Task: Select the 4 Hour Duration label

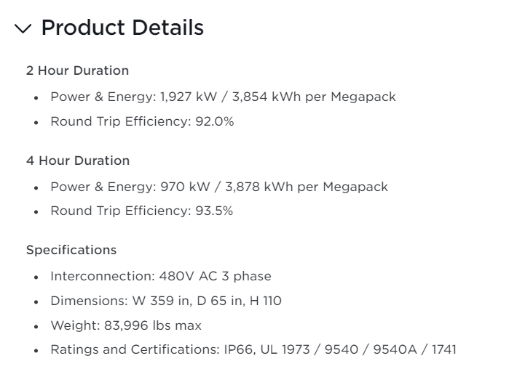Action: [77, 161]
